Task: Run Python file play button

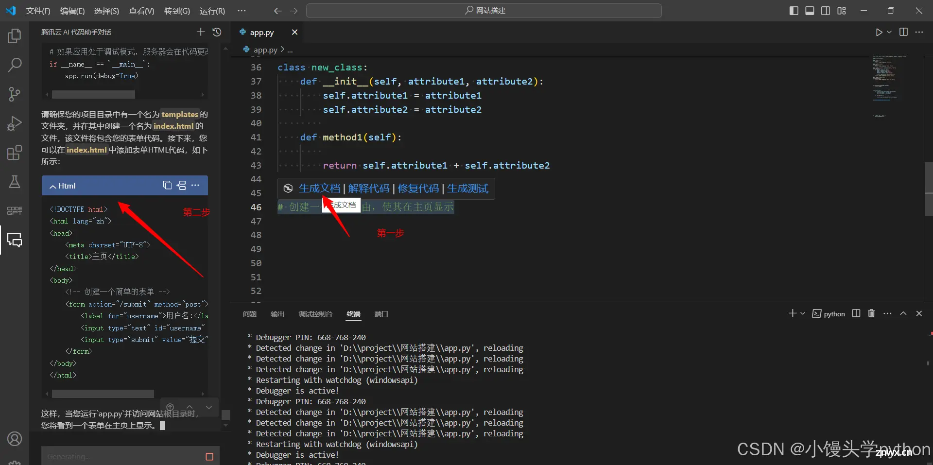Action: tap(879, 32)
